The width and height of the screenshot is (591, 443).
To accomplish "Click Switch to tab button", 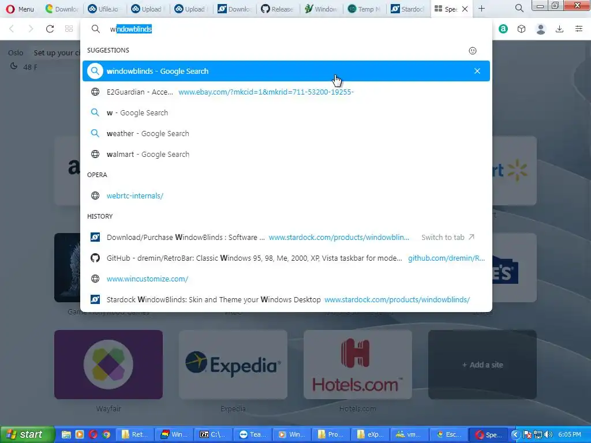I will [x=448, y=237].
